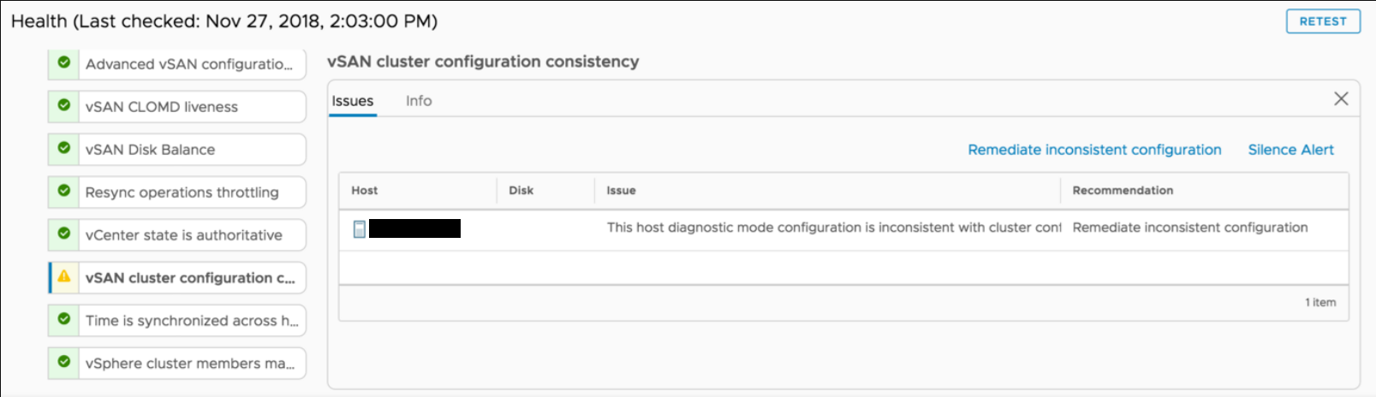Close the issues detail panel with X
This screenshot has width=1376, height=397.
point(1341,99)
